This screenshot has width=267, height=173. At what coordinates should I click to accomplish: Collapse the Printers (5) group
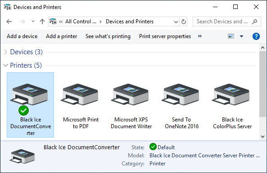coord(5,65)
